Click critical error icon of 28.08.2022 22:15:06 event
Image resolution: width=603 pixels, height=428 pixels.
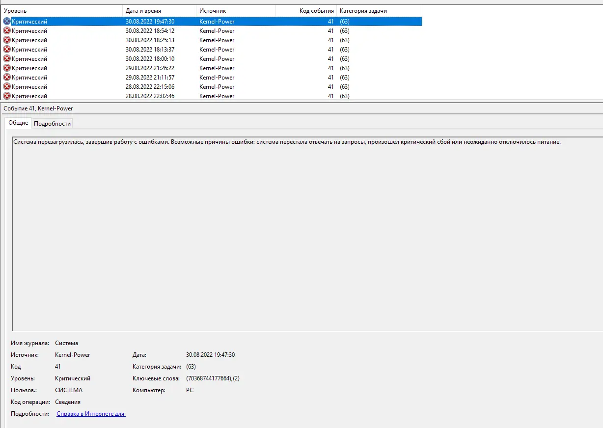click(6, 87)
